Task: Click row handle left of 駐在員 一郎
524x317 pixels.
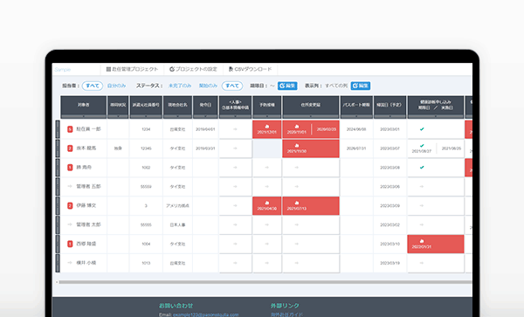Action: click(x=58, y=129)
